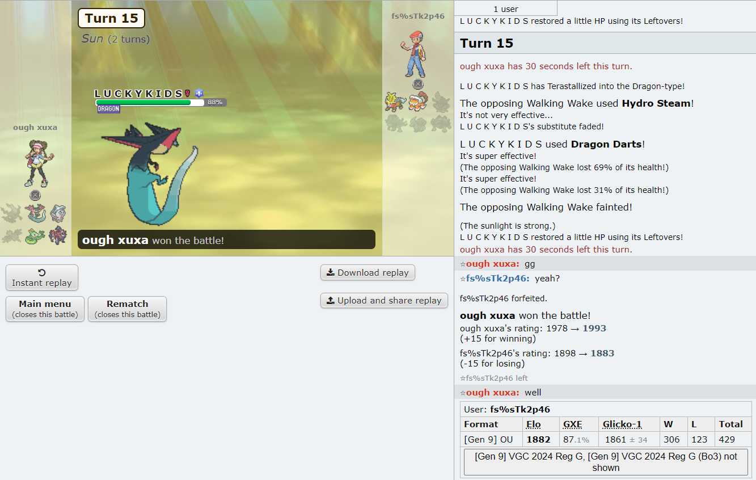Screen dimensions: 756x480
Task: Return to Main menu
Action: (x=45, y=309)
